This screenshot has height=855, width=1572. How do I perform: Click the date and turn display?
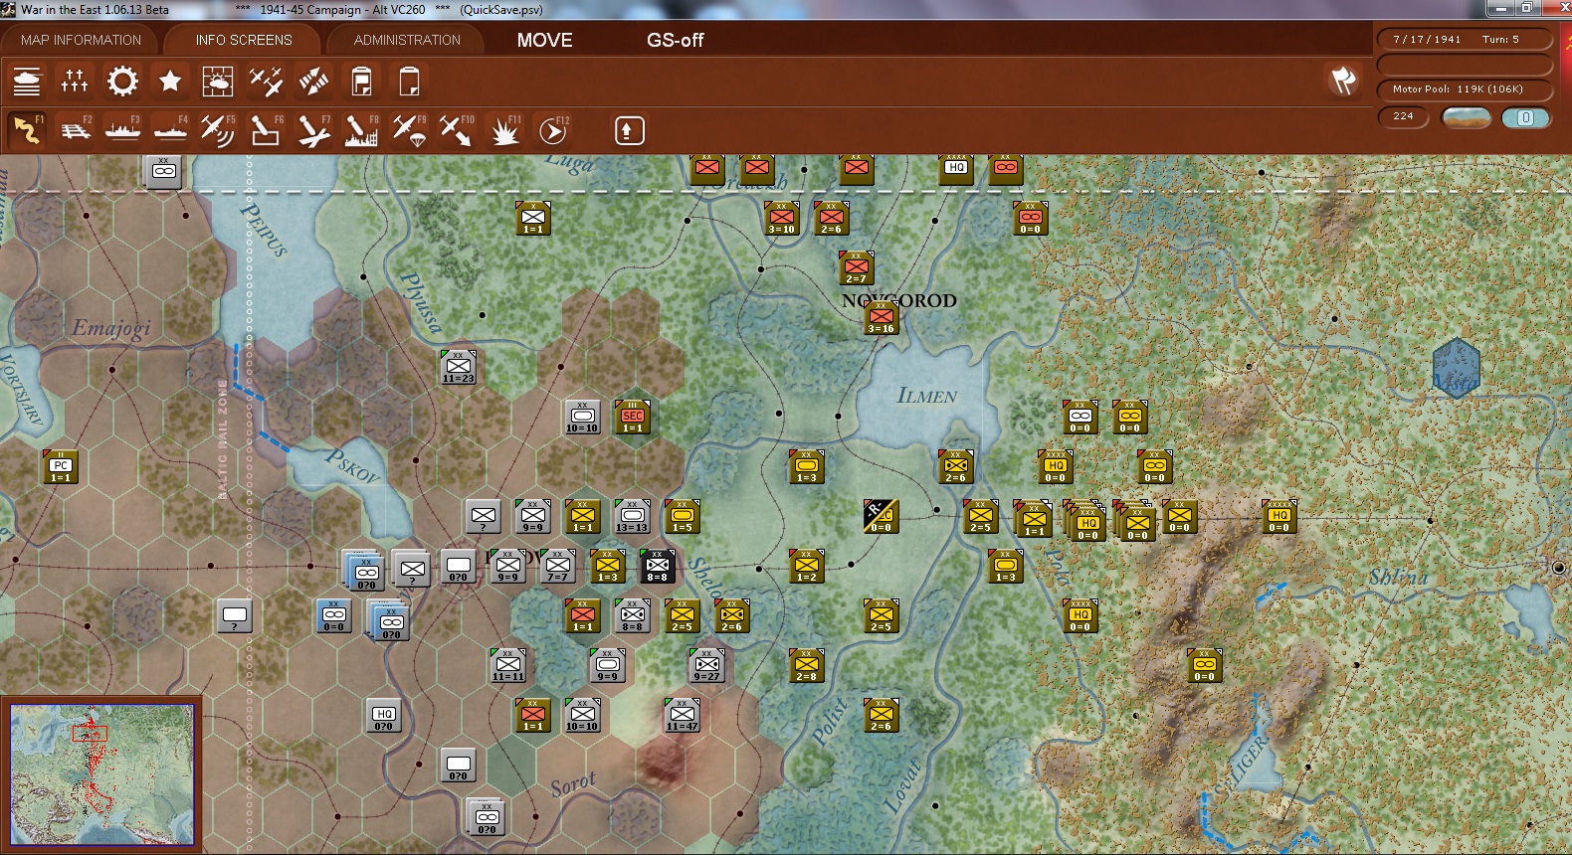[x=1464, y=40]
